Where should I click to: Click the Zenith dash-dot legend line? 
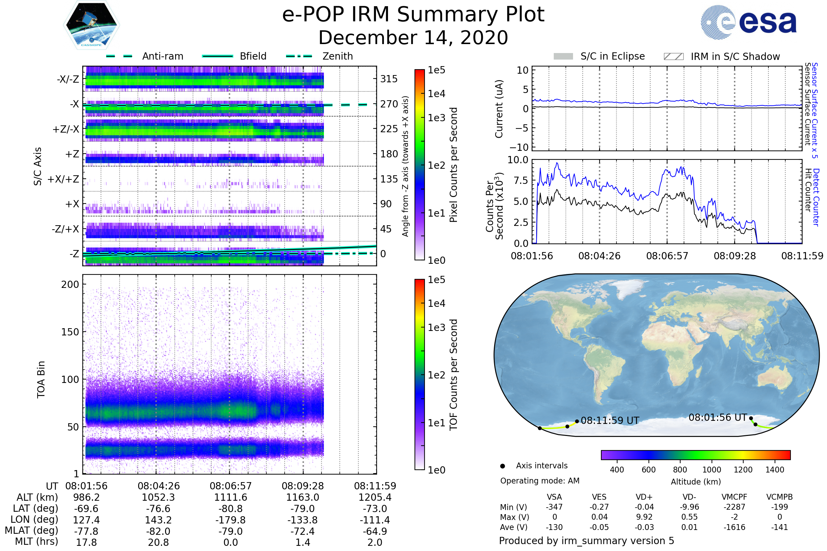coord(299,56)
